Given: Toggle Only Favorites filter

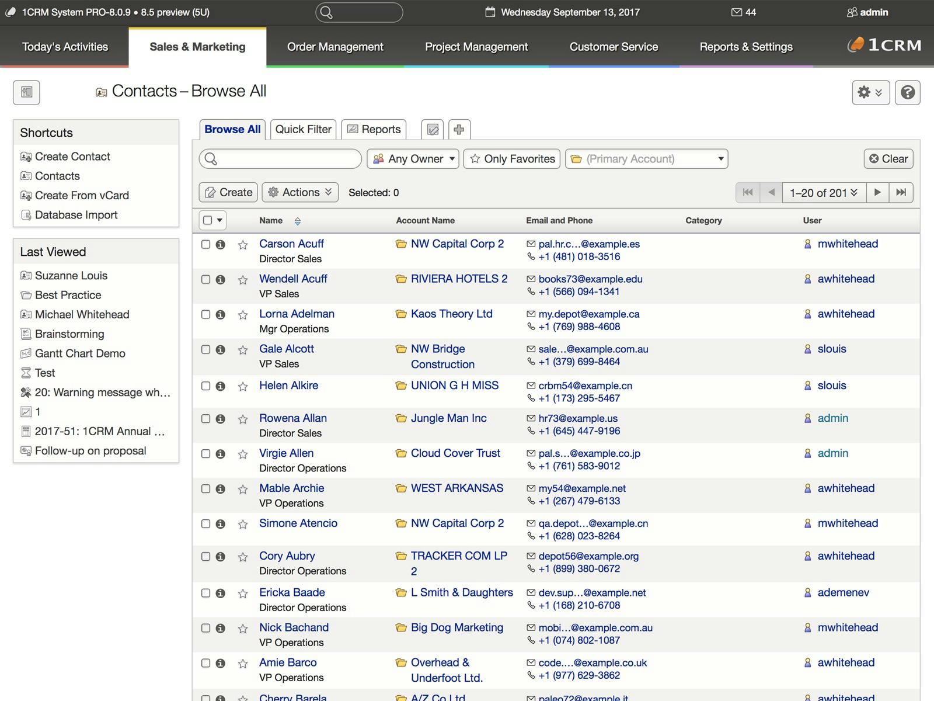Looking at the screenshot, I should point(512,159).
